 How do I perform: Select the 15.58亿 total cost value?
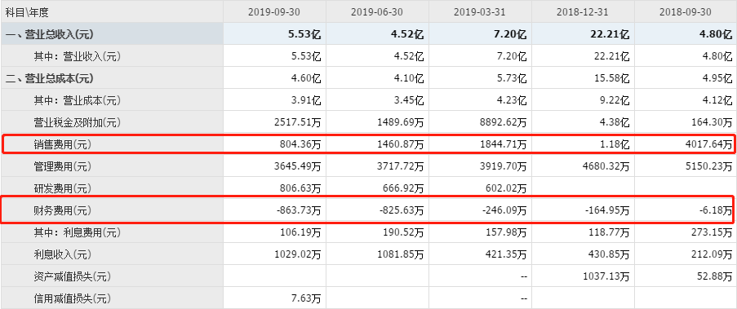[613, 78]
